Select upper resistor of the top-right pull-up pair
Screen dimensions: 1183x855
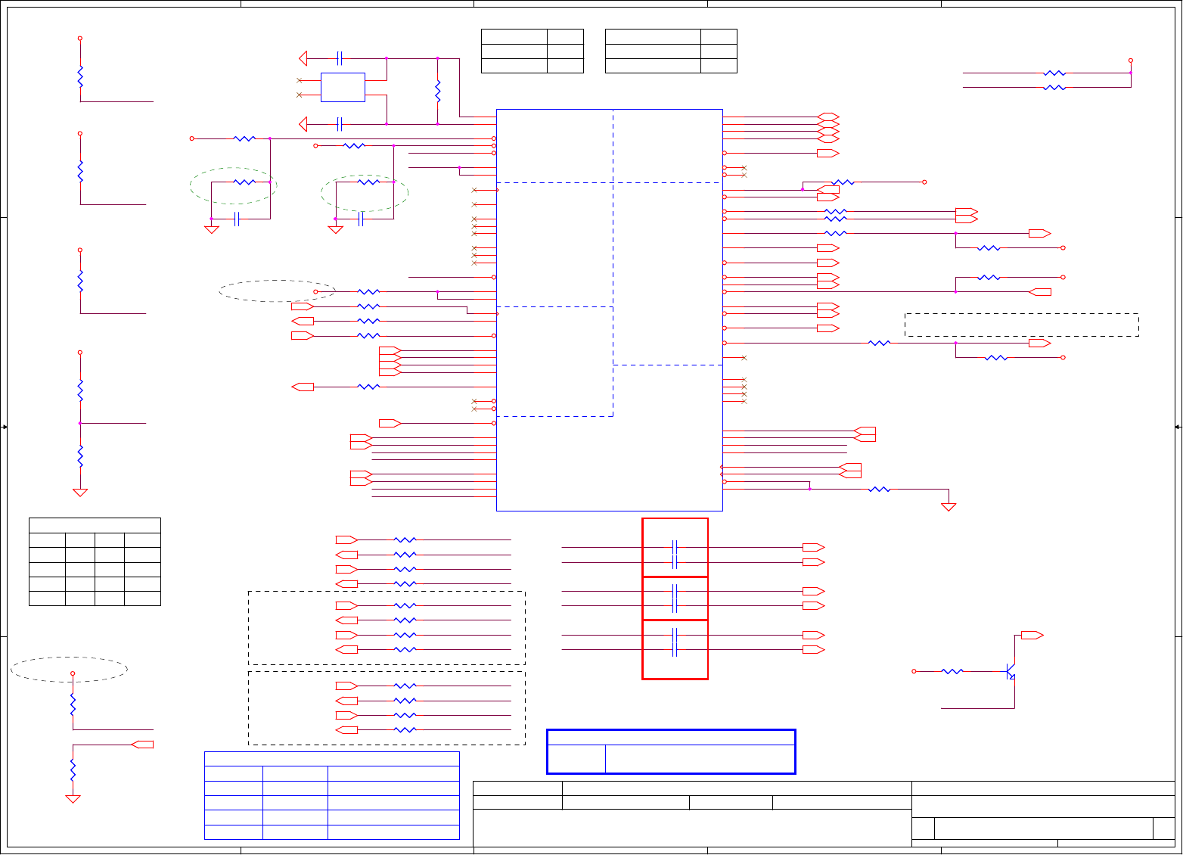point(1054,73)
